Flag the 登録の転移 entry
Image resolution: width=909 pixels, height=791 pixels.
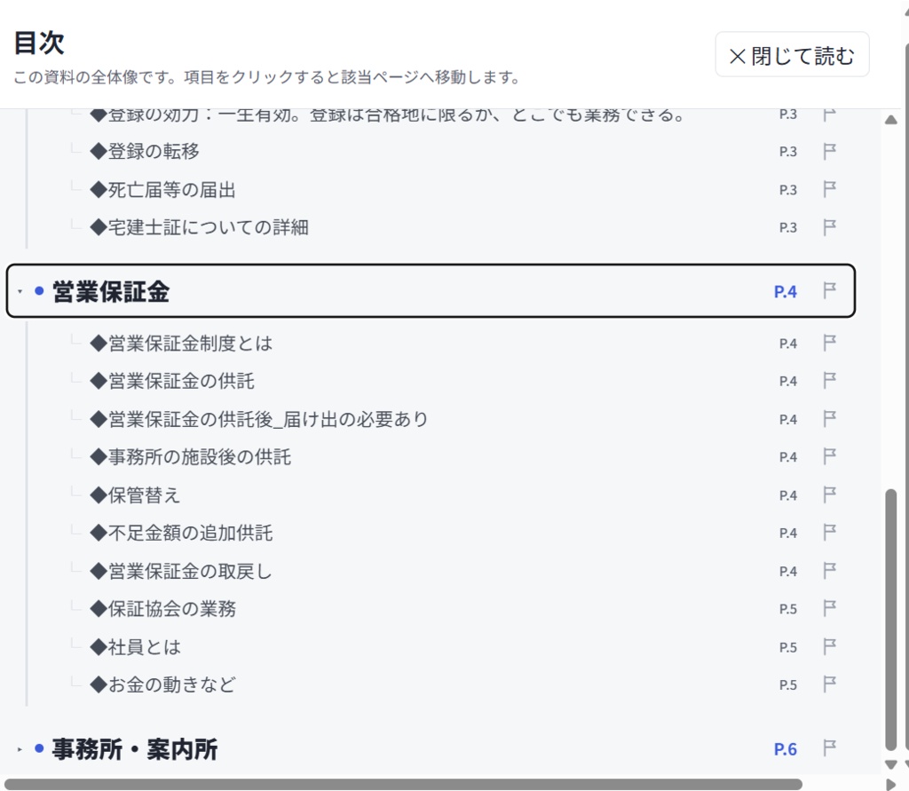830,151
